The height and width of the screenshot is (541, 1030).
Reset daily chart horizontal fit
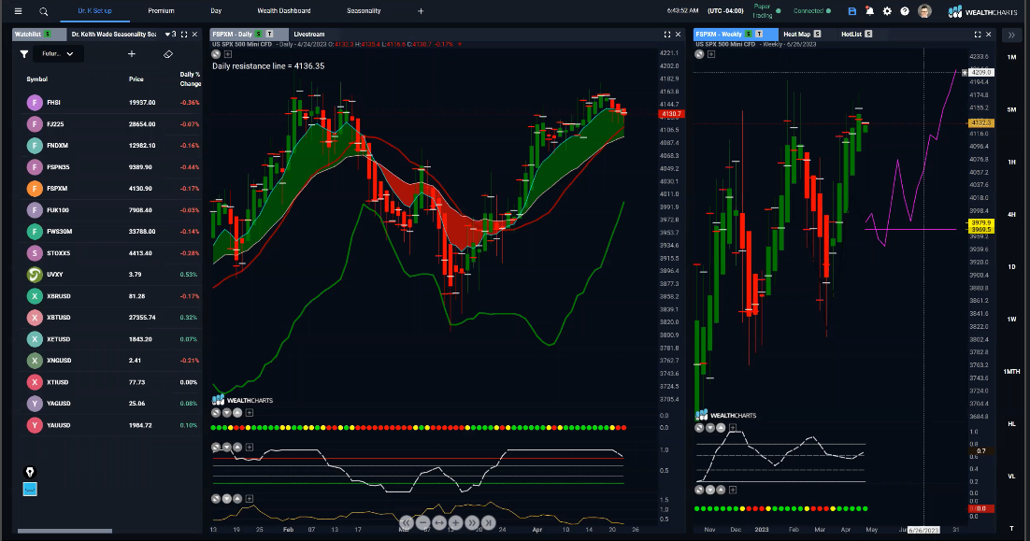pos(439,523)
